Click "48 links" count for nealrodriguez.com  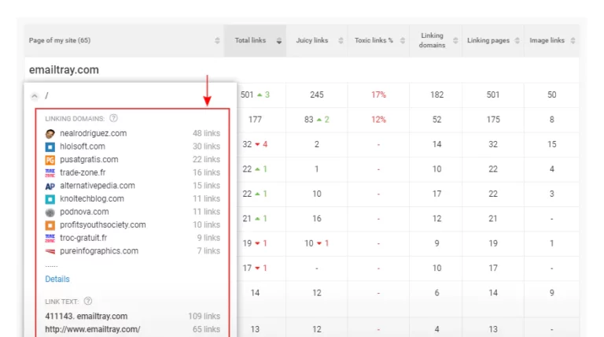tap(207, 133)
